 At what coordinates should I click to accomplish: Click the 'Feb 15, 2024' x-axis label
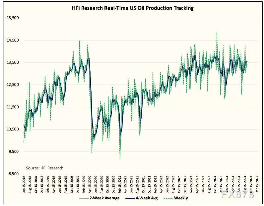(x=227, y=185)
